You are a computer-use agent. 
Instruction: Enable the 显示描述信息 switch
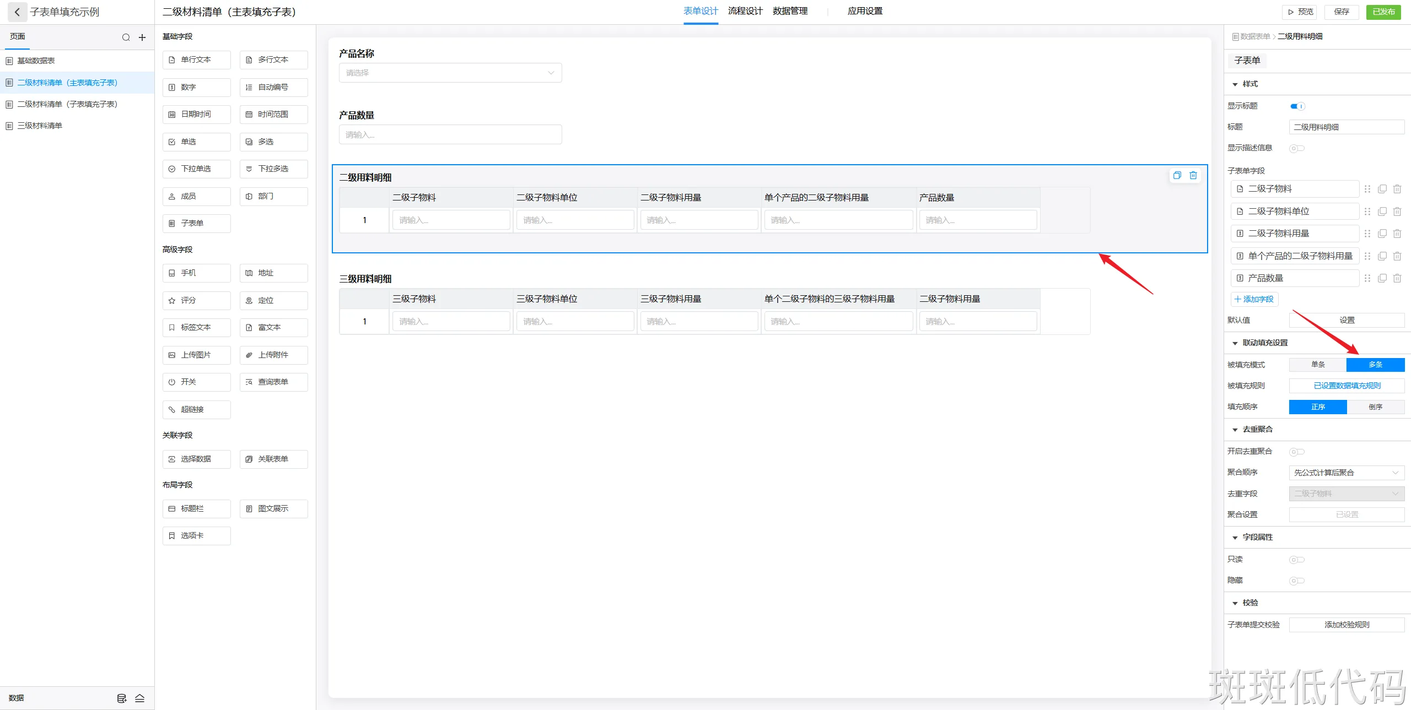pyautogui.click(x=1296, y=148)
